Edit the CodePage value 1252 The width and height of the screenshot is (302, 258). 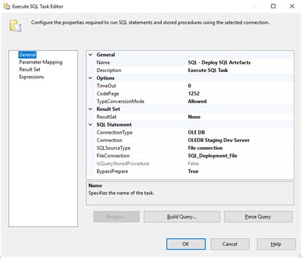[194, 94]
